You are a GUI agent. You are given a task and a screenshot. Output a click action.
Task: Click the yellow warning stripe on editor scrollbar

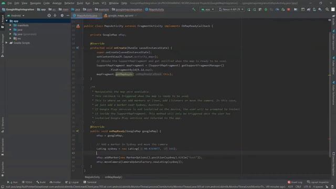(330, 75)
